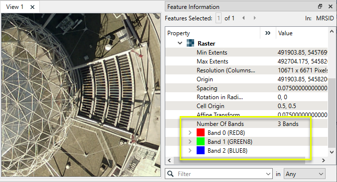Collapse the Raster tree node

(180, 43)
